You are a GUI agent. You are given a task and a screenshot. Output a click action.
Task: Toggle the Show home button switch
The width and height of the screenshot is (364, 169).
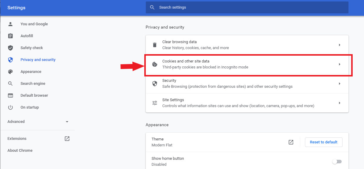(337, 162)
